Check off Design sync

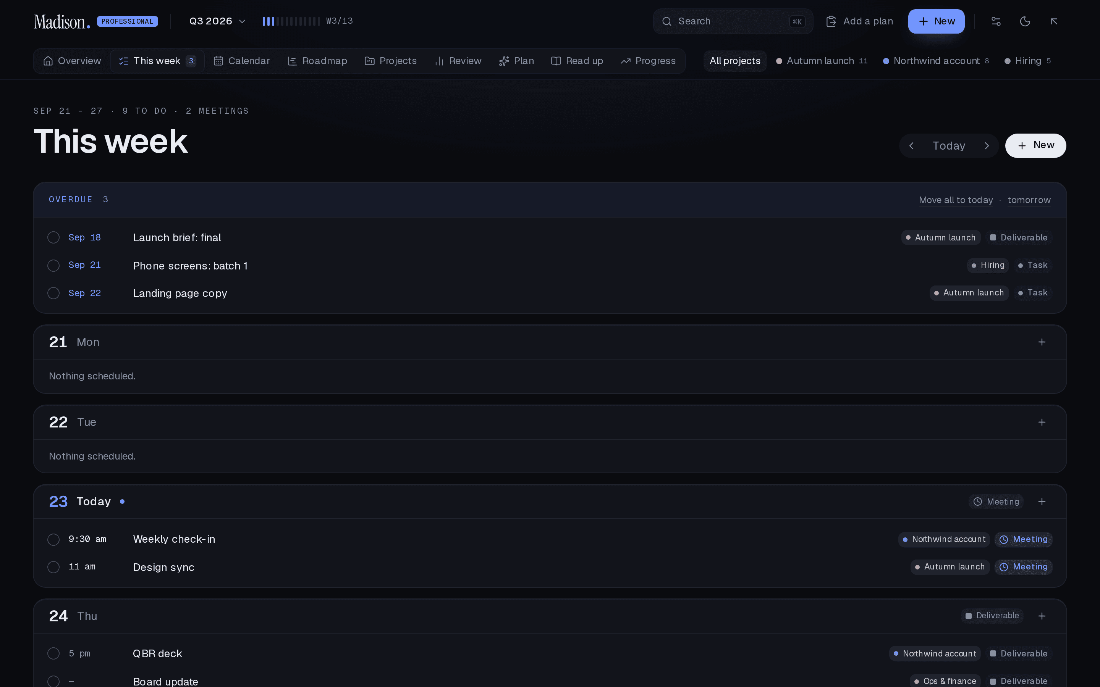click(53, 567)
